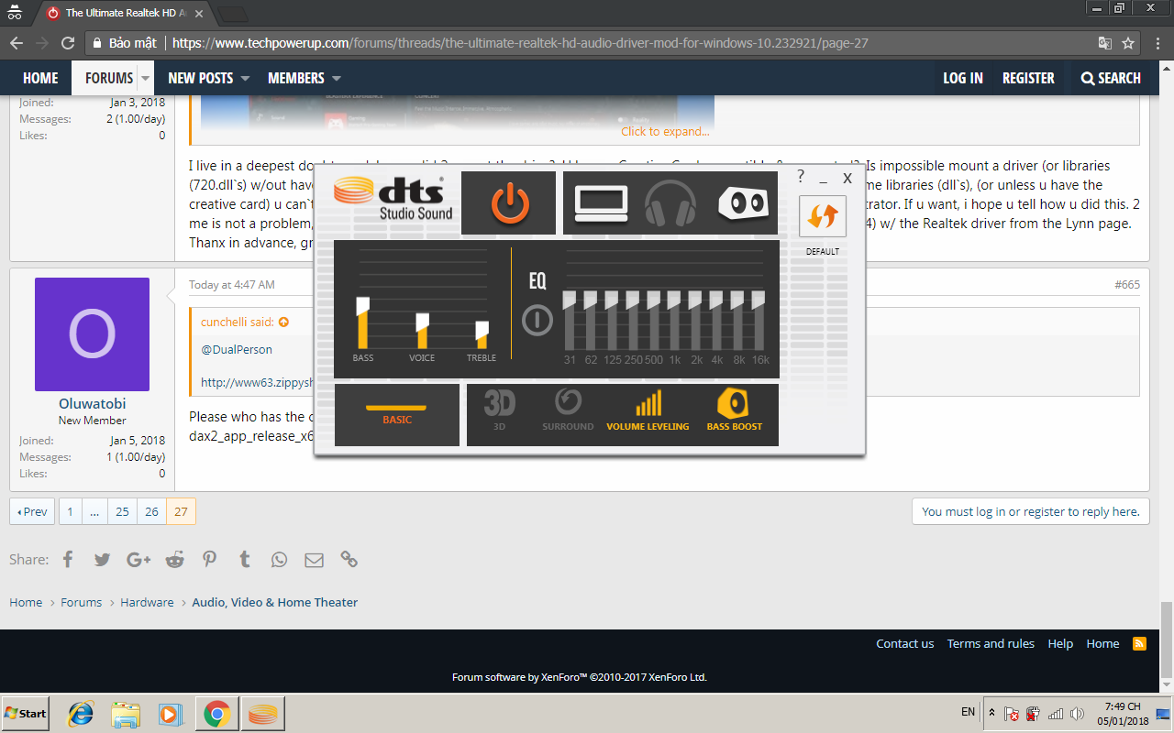Go to Prev page
This screenshot has height=733, width=1174.
tap(32, 511)
